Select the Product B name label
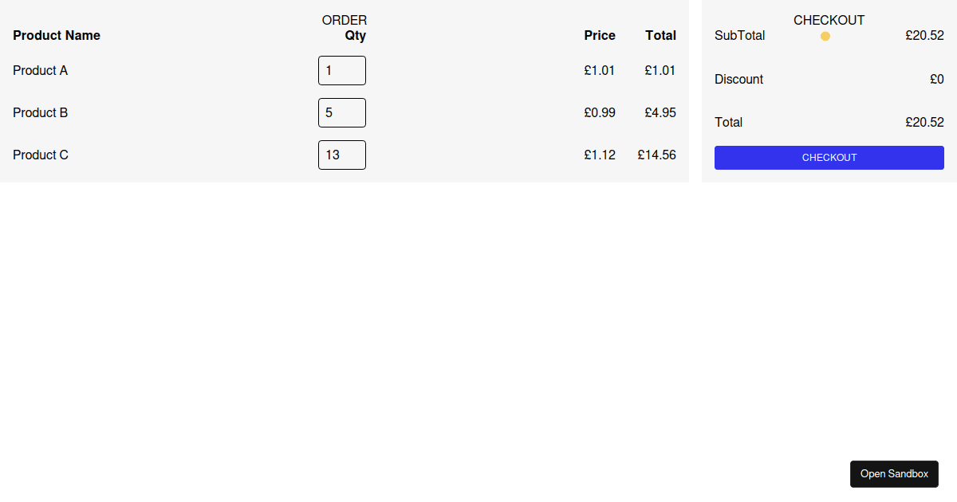 click(41, 112)
